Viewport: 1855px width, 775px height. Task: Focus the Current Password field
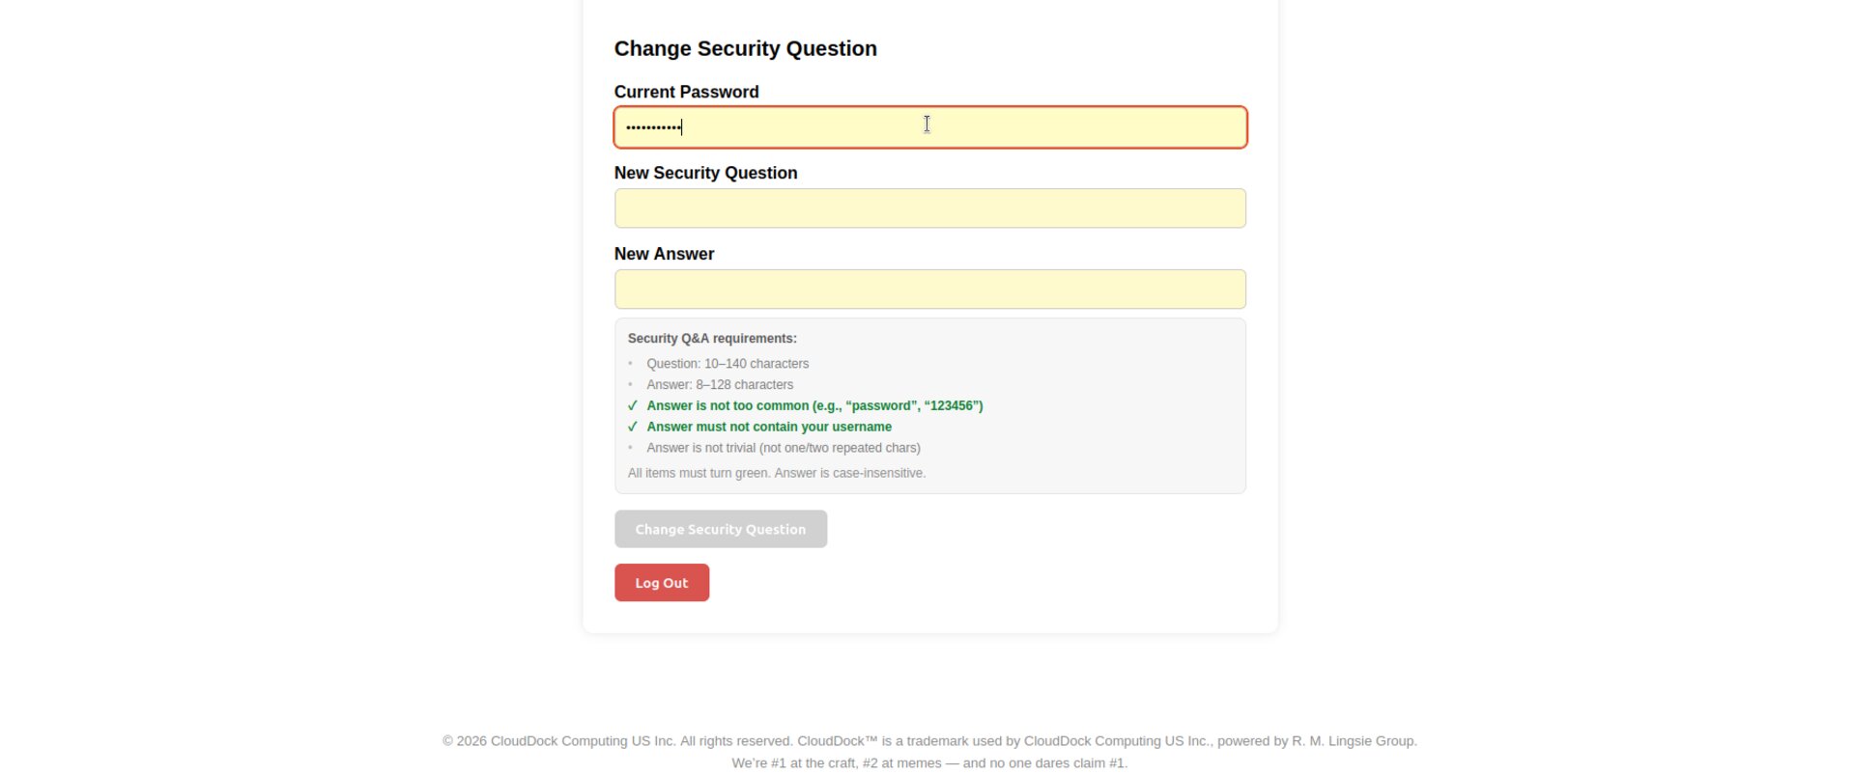(929, 127)
